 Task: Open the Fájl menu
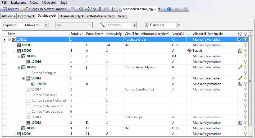pyautogui.click(x=4, y=3)
